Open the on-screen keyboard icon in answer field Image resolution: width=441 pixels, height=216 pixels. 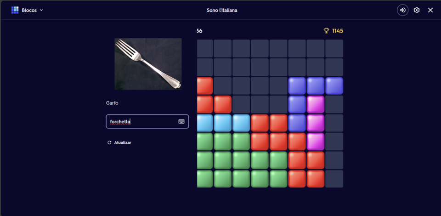tap(181, 121)
